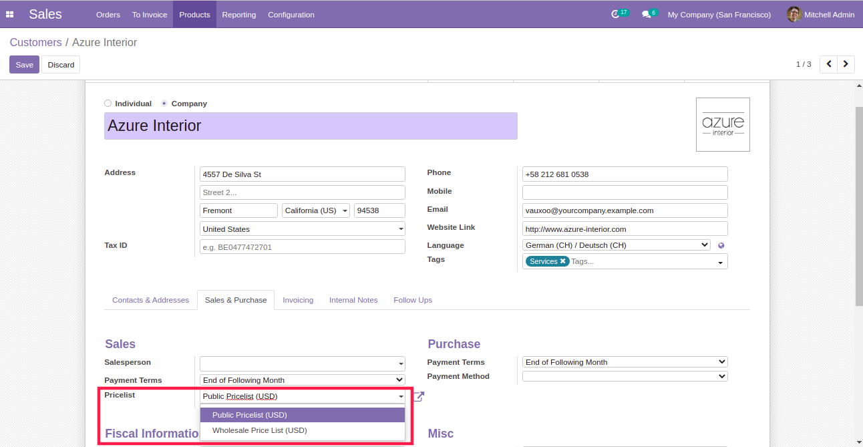The image size is (863, 447).
Task: Switch to the Invoicing tab
Action: point(298,300)
